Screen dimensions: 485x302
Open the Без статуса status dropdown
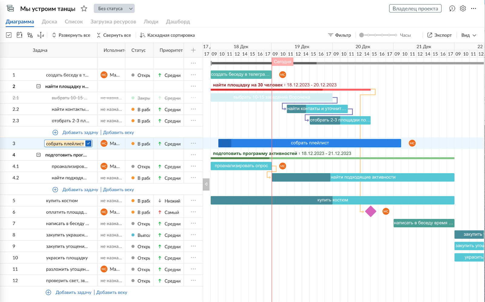[x=114, y=8]
